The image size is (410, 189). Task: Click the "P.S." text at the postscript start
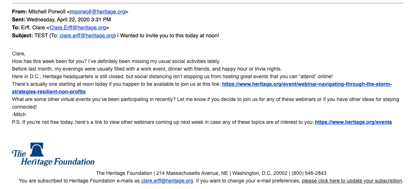pos(16,122)
